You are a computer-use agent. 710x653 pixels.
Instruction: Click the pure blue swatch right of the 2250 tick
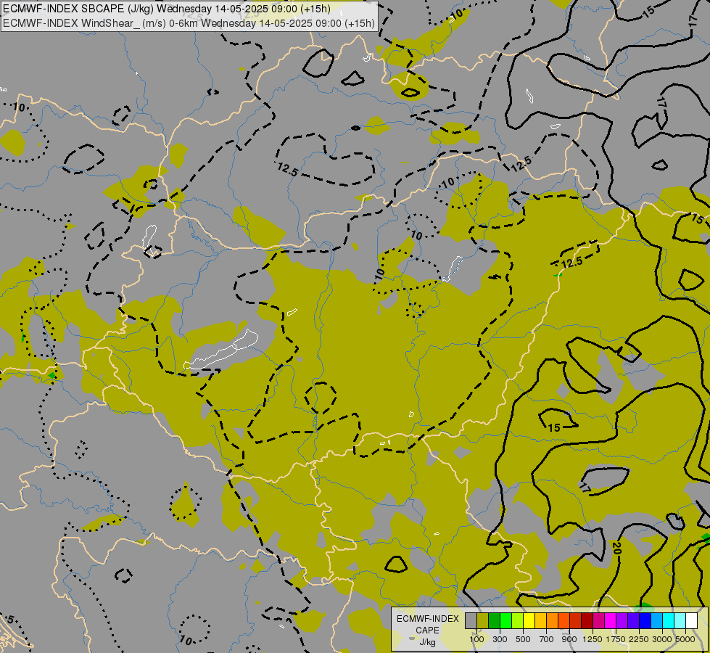pos(645,621)
